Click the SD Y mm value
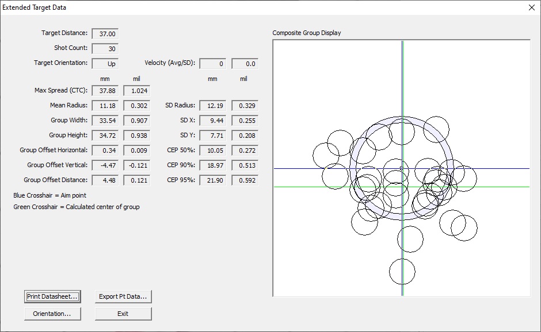 click(x=213, y=136)
